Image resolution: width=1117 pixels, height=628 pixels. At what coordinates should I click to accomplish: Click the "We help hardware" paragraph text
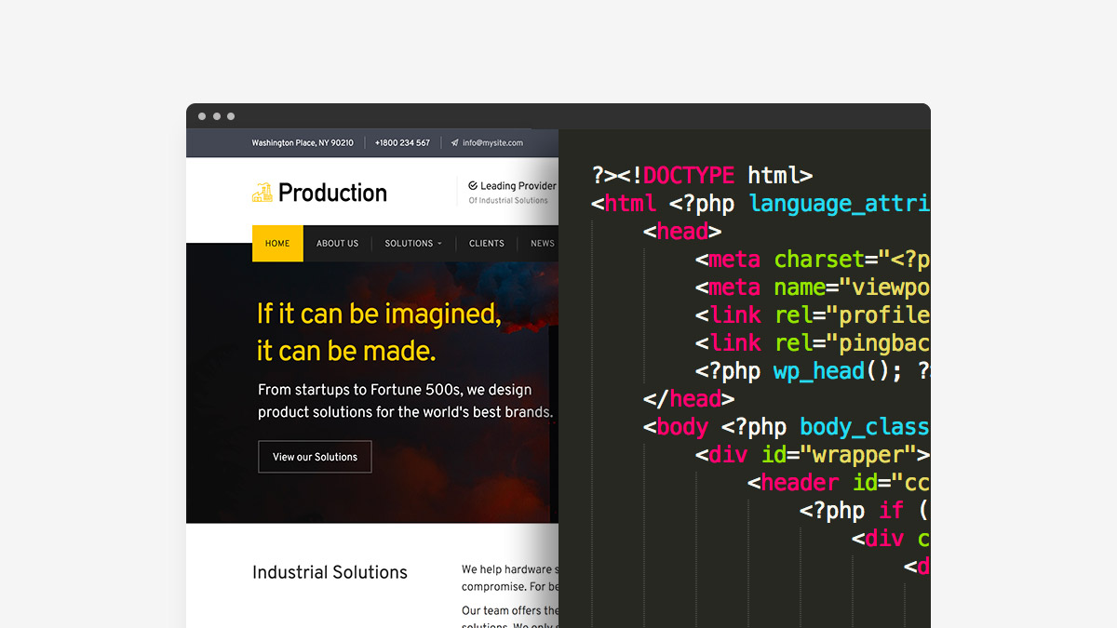(x=510, y=569)
